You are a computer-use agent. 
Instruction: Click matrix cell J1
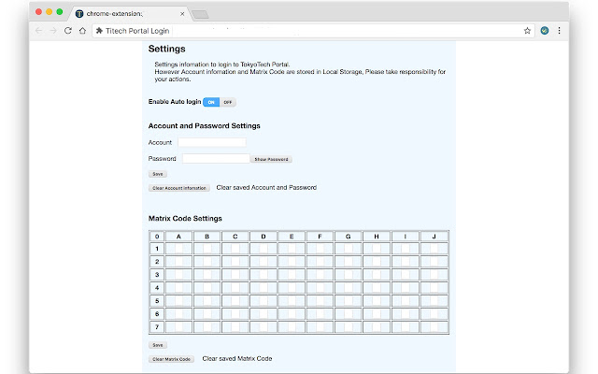click(434, 249)
